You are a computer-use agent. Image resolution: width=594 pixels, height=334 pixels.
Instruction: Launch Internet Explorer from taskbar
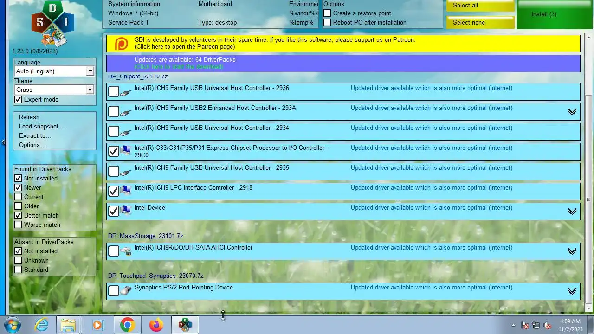pyautogui.click(x=42, y=325)
